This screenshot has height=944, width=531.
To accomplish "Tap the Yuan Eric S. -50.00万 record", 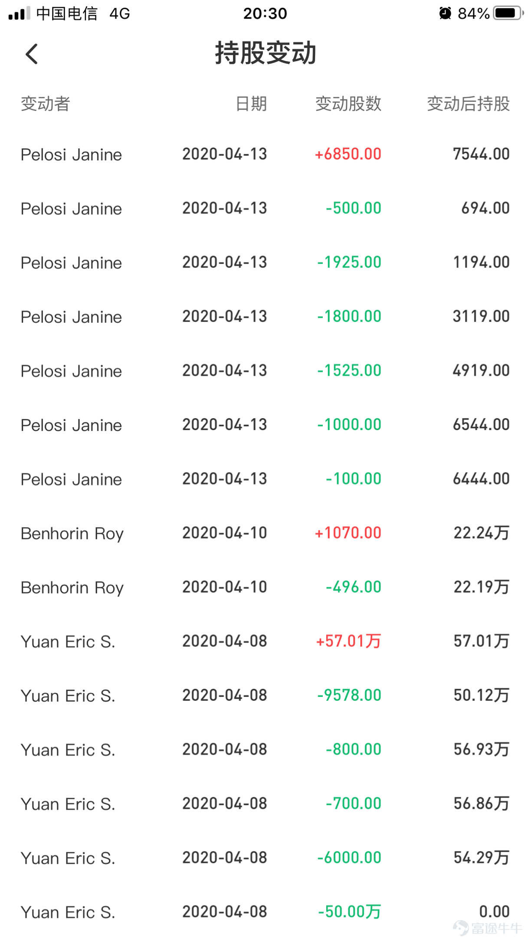I will [x=265, y=912].
